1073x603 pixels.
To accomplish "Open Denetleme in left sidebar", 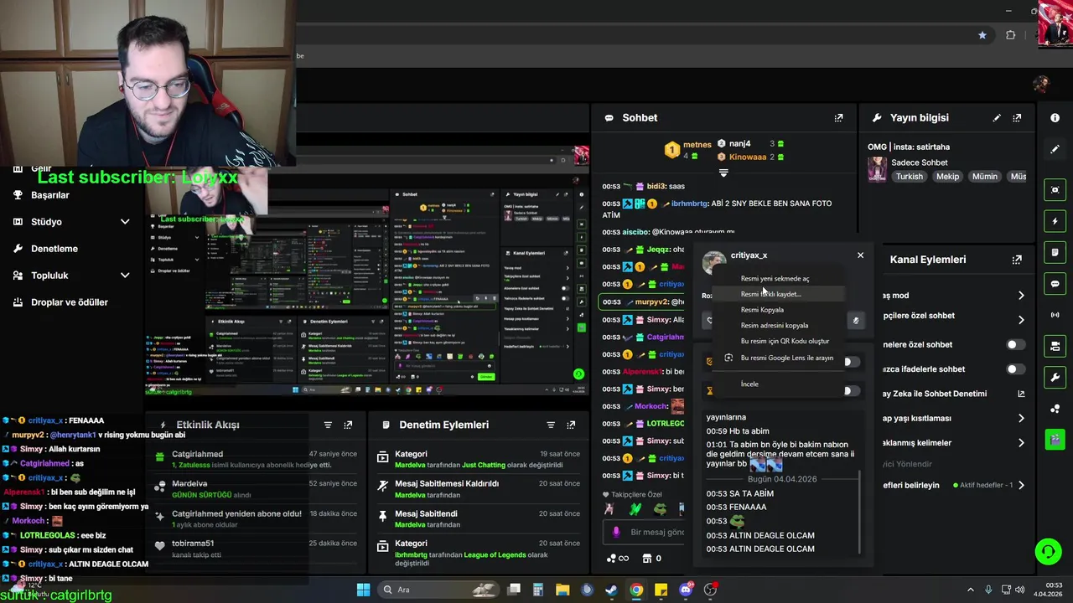I will point(54,249).
